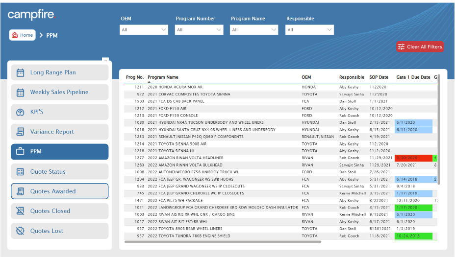This screenshot has width=455, height=257.
Task: Click the red Gate 1 date cell
Action: point(413,158)
